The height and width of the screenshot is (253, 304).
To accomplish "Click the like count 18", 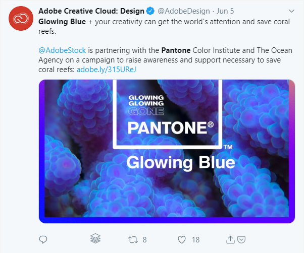I will (x=195, y=239).
